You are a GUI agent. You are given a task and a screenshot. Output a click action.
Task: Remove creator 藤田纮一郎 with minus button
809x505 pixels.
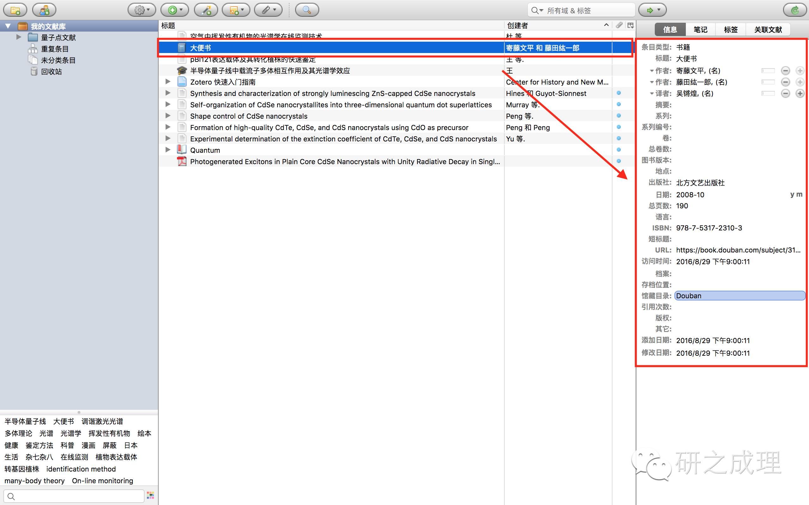tap(785, 82)
